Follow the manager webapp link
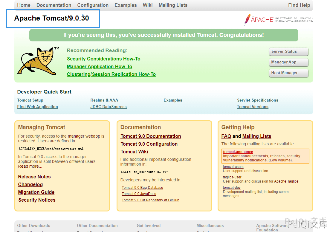The height and width of the screenshot is (232, 330). tap(84, 136)
